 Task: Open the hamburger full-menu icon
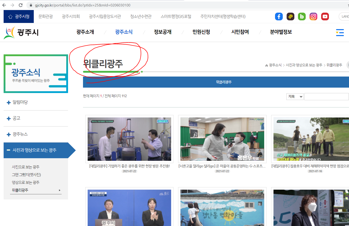[x=340, y=32]
